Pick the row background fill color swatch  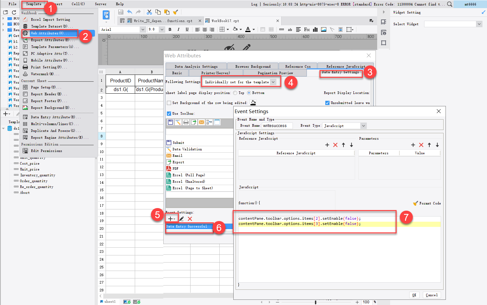pos(253,103)
